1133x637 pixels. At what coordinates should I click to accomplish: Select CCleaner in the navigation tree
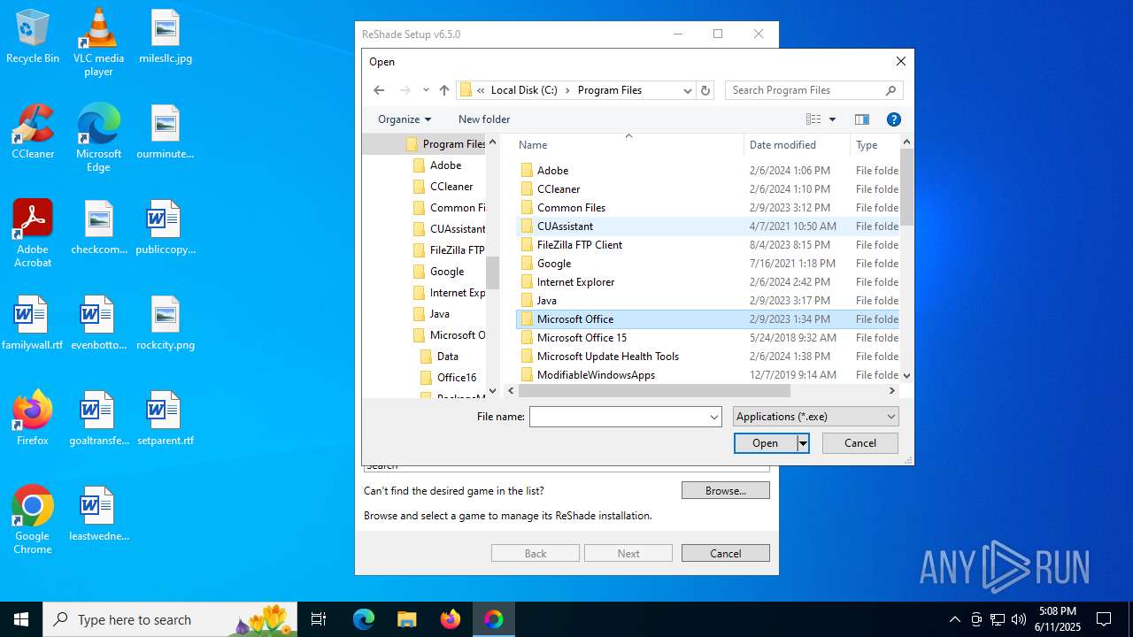point(451,187)
